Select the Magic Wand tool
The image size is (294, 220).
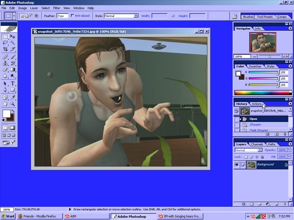(12, 43)
